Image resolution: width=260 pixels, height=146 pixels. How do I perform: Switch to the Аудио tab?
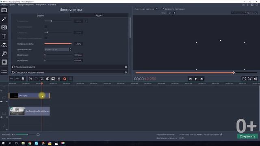pos(99,15)
